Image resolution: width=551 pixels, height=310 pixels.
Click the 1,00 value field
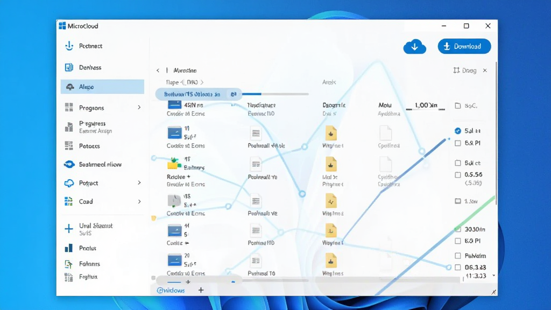(x=426, y=106)
